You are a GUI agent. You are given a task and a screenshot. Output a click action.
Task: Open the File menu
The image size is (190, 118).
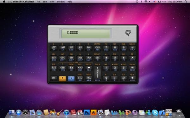[x=38, y=2]
